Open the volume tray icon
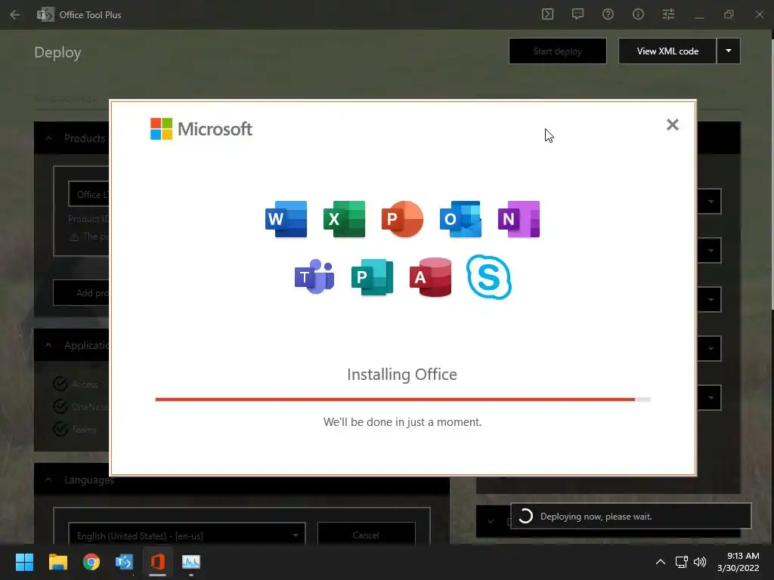This screenshot has width=774, height=580. pyautogui.click(x=700, y=562)
